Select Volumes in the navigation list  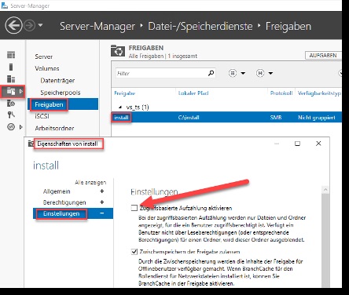[47, 68]
